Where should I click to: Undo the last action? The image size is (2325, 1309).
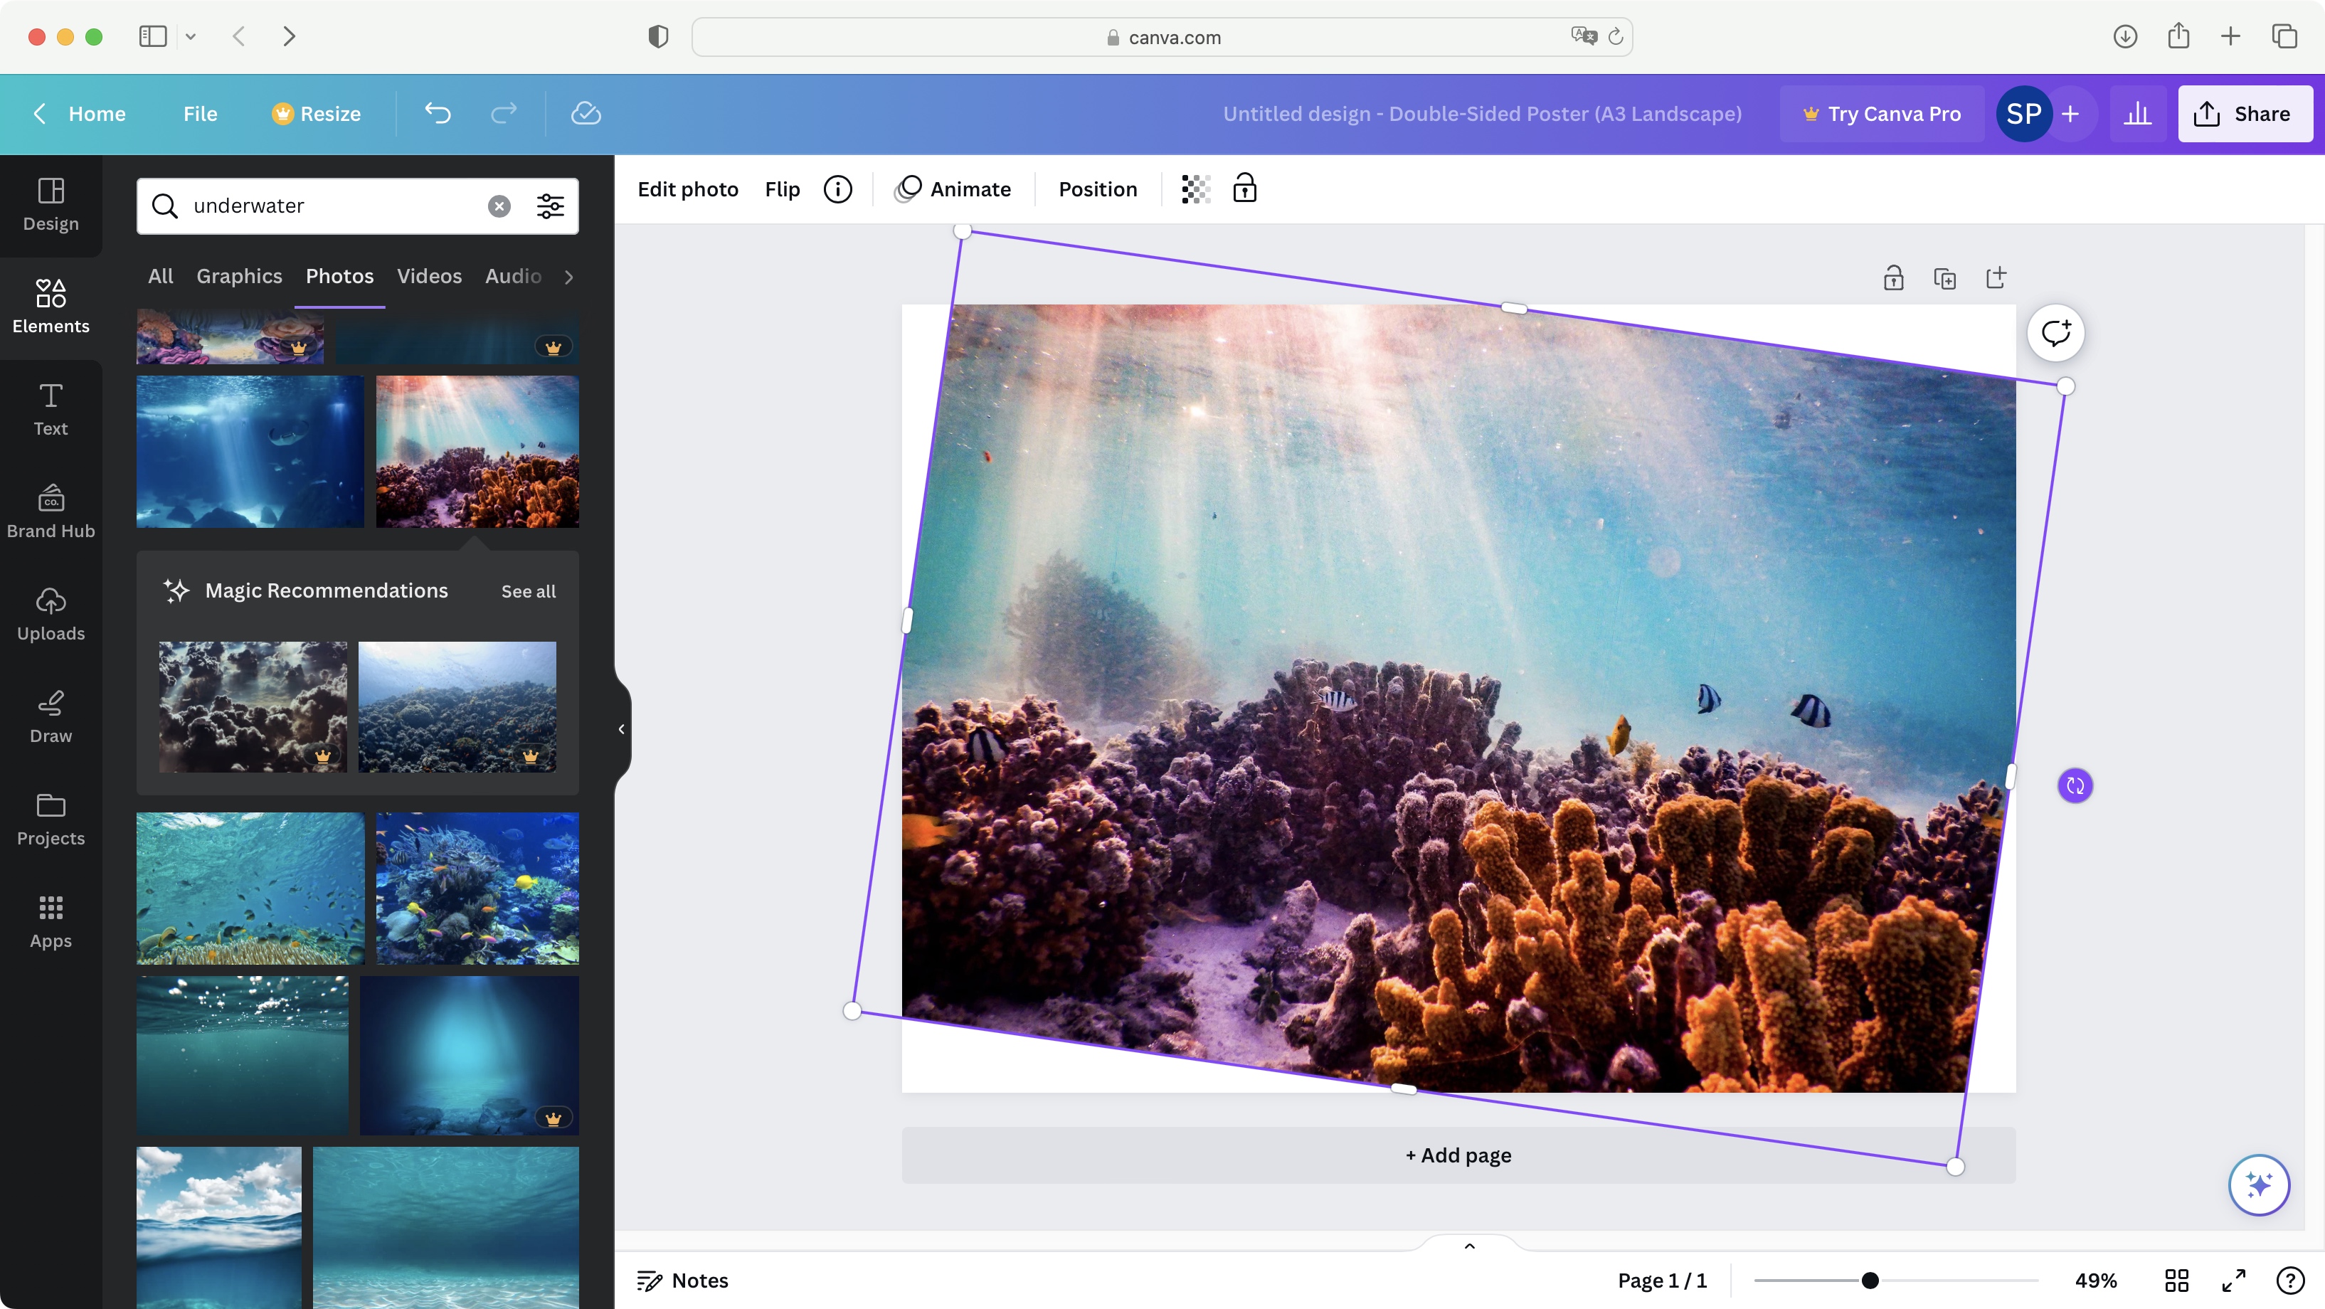[437, 113]
